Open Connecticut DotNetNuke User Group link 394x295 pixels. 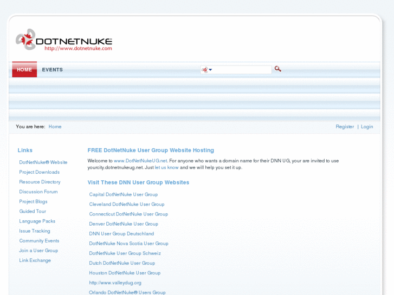pos(128,214)
